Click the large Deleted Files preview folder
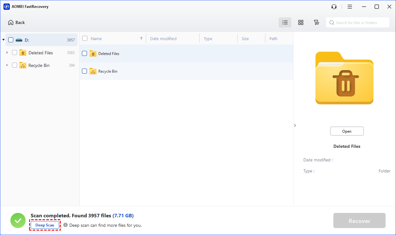Viewport: 396px width, 235px height. click(344, 78)
